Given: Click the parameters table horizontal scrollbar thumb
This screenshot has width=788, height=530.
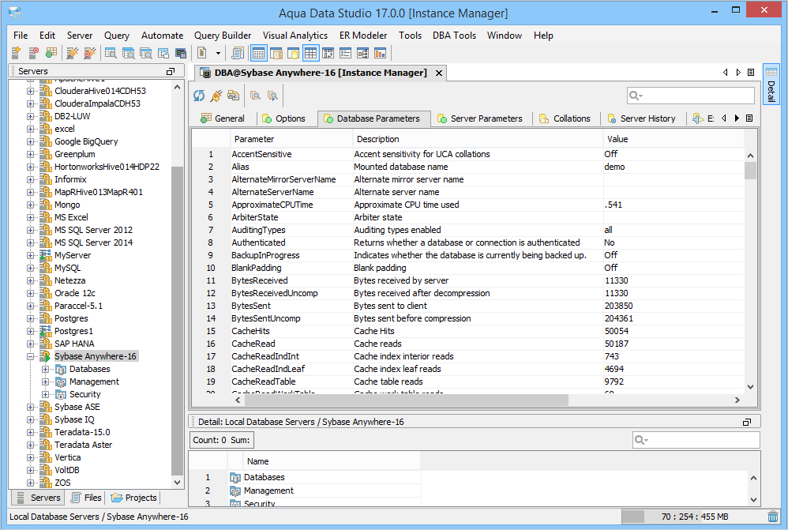Looking at the screenshot, I should click(406, 400).
